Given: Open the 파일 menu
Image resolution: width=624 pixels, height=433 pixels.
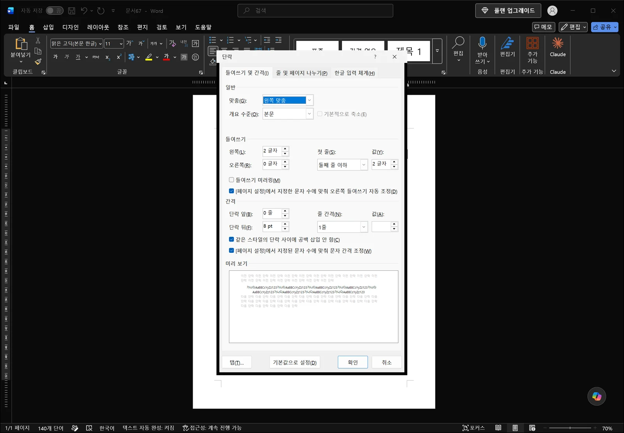Looking at the screenshot, I should (x=14, y=27).
